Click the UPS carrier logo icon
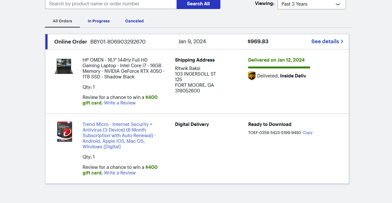Image resolution: width=392 pixels, height=203 pixels. (x=252, y=76)
